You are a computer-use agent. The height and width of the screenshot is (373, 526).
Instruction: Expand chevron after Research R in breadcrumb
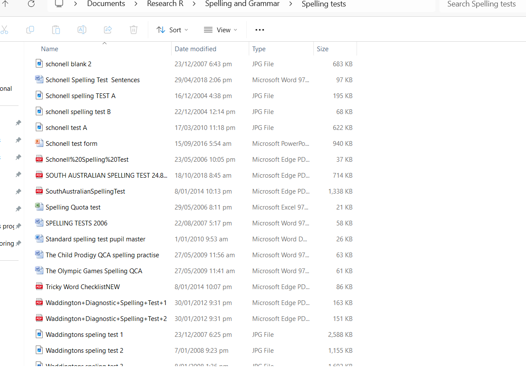(x=194, y=4)
